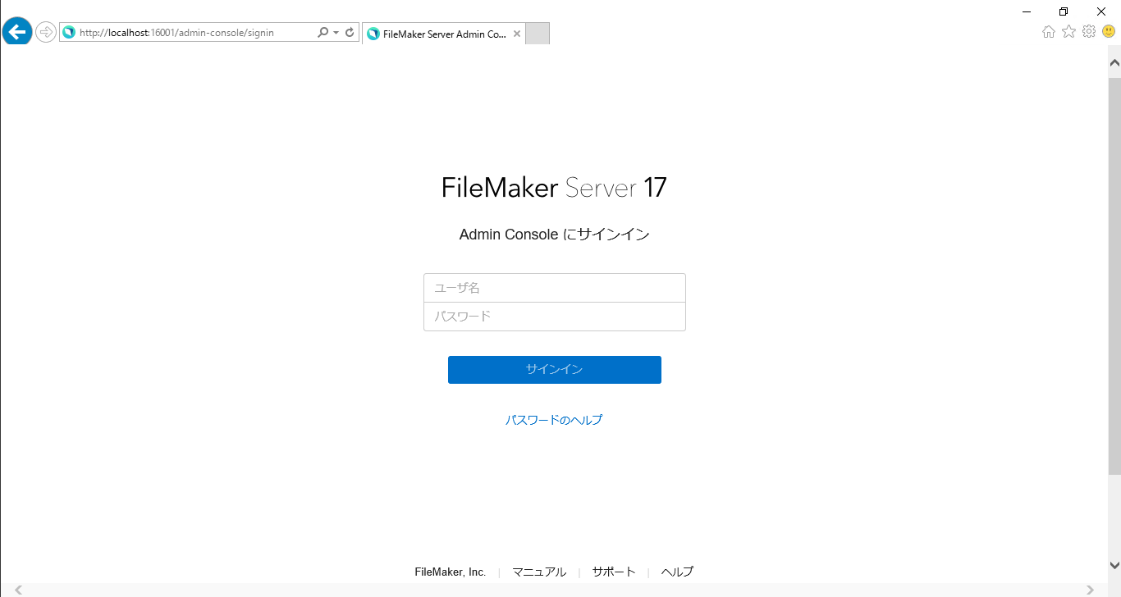Open the マニュアル footer link

539,572
